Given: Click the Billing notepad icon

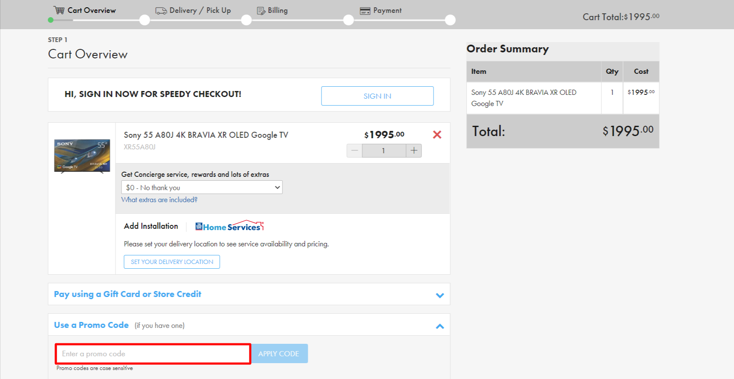Looking at the screenshot, I should (x=261, y=11).
